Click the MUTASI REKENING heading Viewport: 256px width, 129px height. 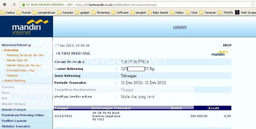(x=73, y=53)
